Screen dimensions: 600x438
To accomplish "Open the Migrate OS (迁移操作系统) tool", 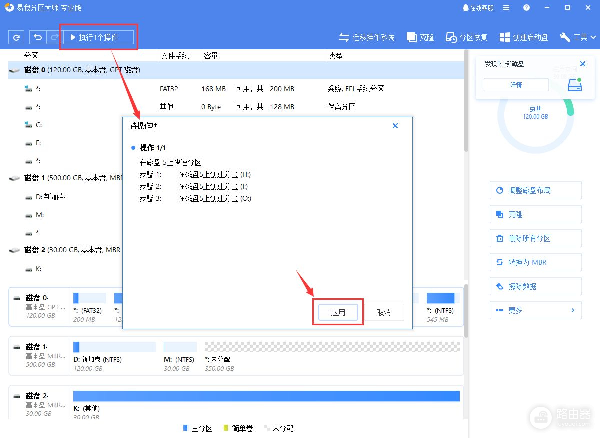I will [367, 37].
